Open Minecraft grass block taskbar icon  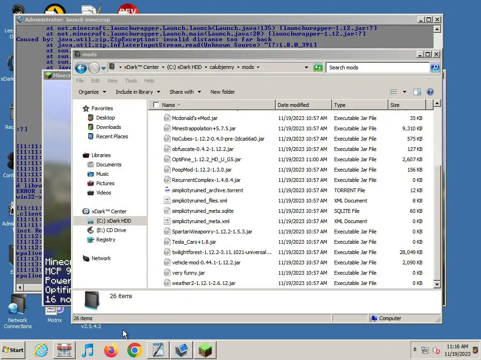click(205, 350)
